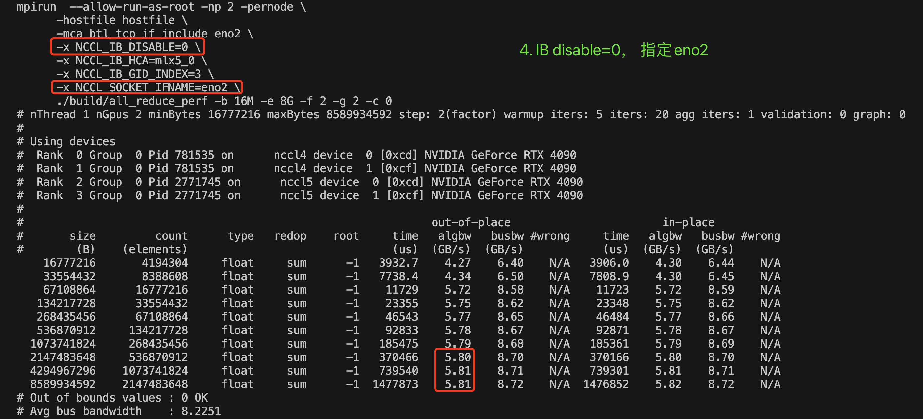Click the 'in-place' column header
This screenshot has height=419, width=923.
(x=688, y=222)
